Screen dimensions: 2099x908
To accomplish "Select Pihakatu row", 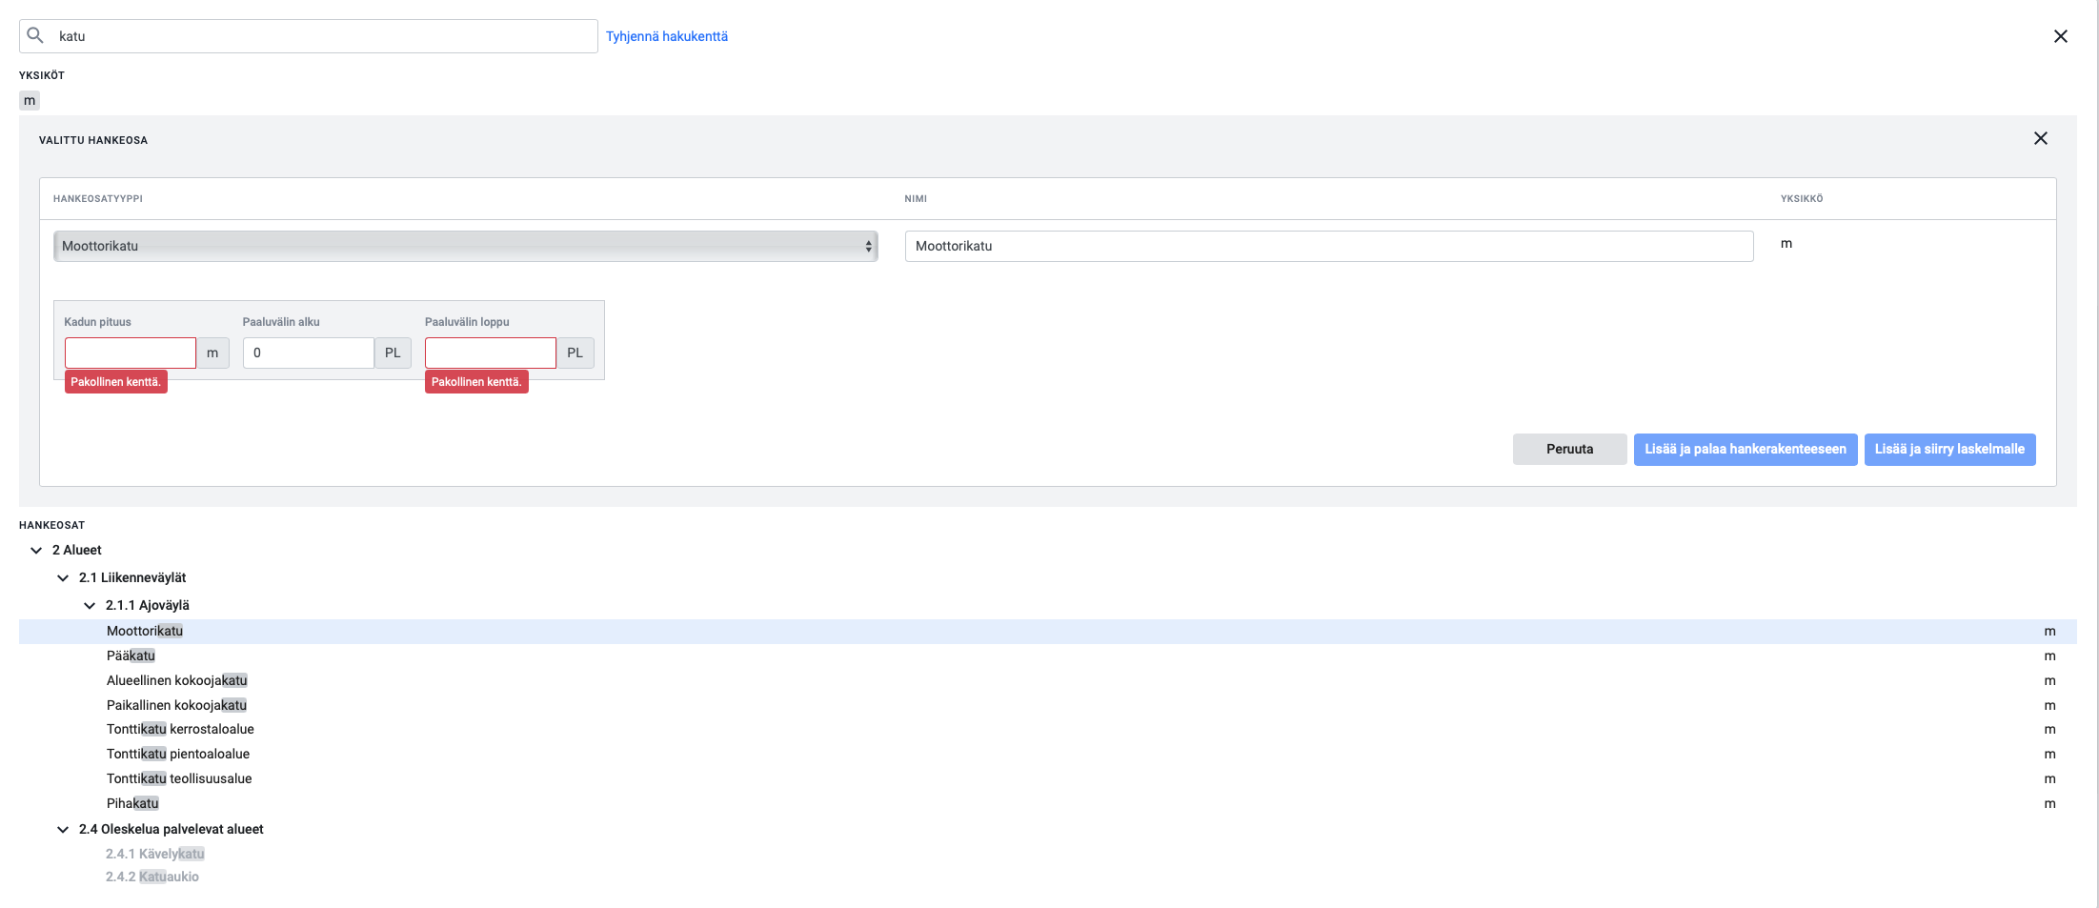I will tap(1048, 803).
